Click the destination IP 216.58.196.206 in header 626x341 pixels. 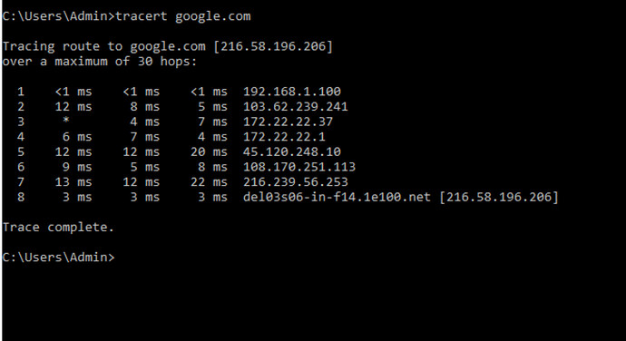pyautogui.click(x=273, y=46)
